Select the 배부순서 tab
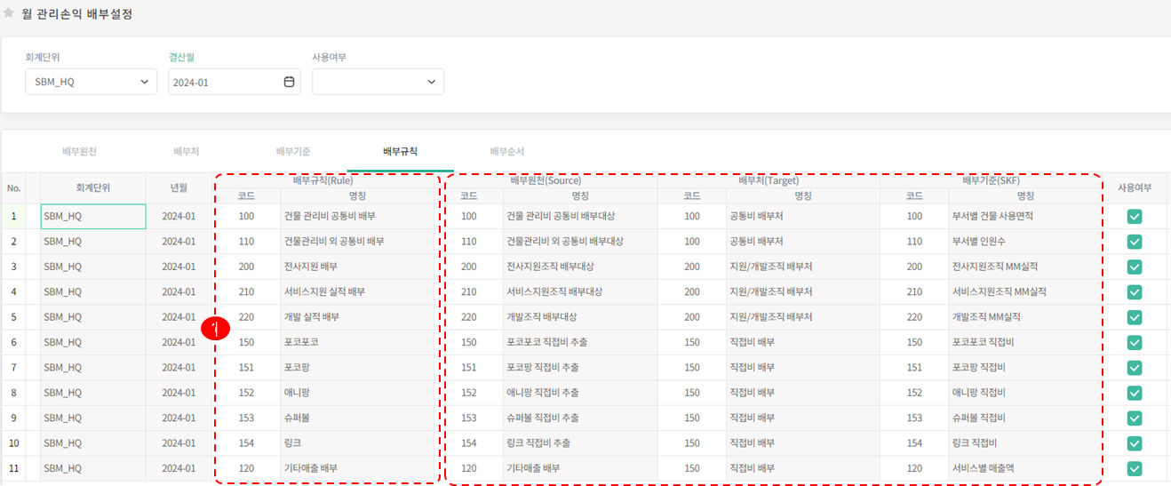This screenshot has height=486, width=1171. [x=506, y=152]
